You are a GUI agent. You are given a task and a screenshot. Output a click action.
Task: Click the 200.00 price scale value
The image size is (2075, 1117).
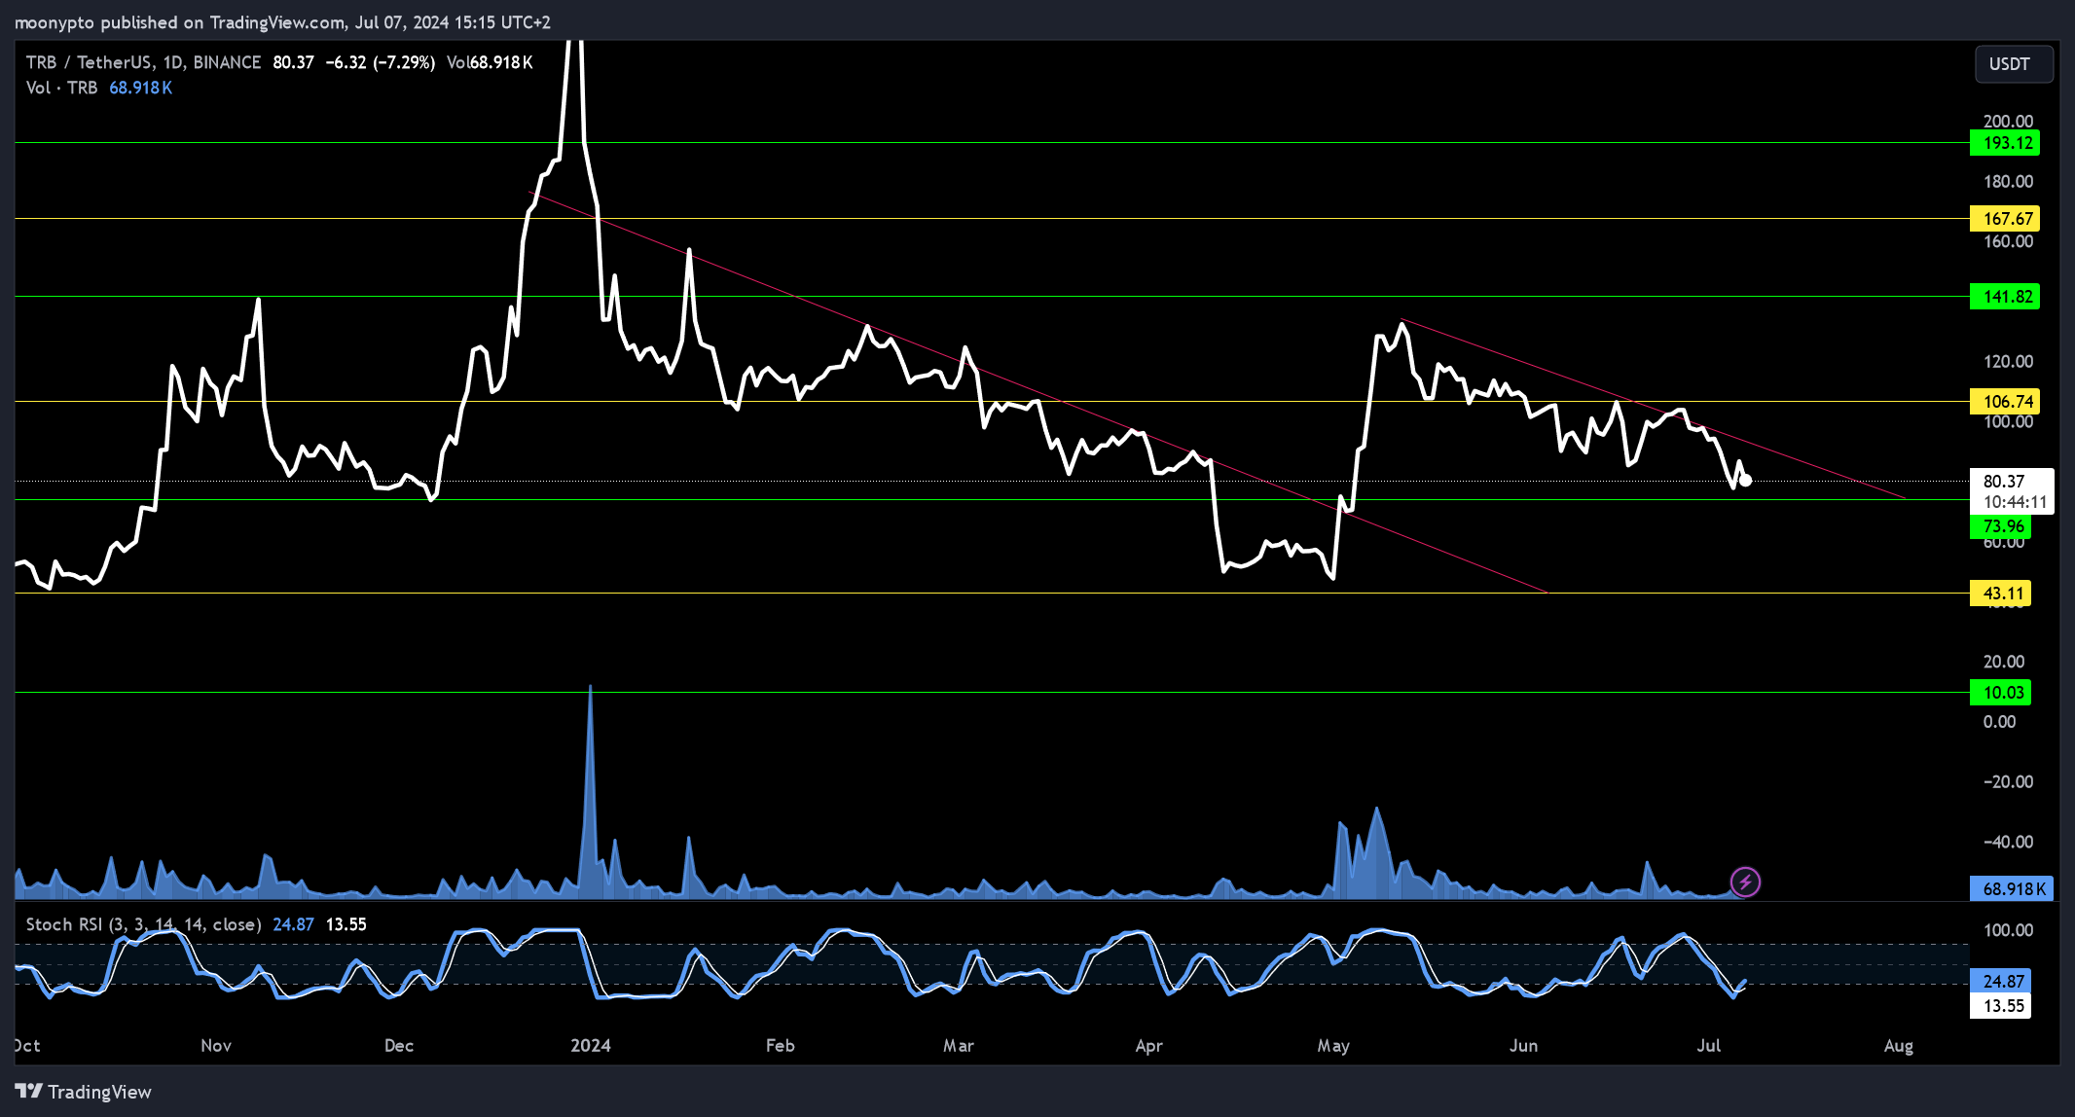[2008, 122]
